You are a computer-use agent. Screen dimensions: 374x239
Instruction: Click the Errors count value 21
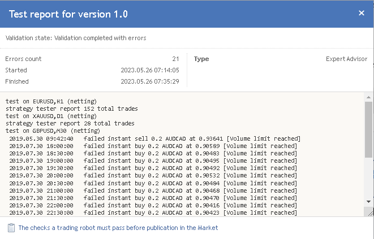coord(175,59)
